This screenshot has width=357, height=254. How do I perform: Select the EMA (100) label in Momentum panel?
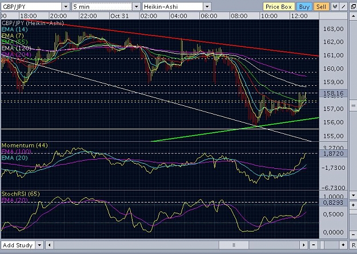17,152
